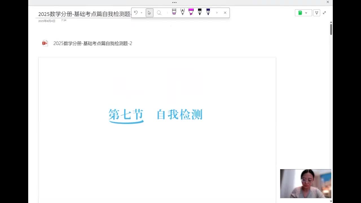Screen dimensions: 361x203
Task: Click the date 2025年8月4日
Action: (47, 21)
